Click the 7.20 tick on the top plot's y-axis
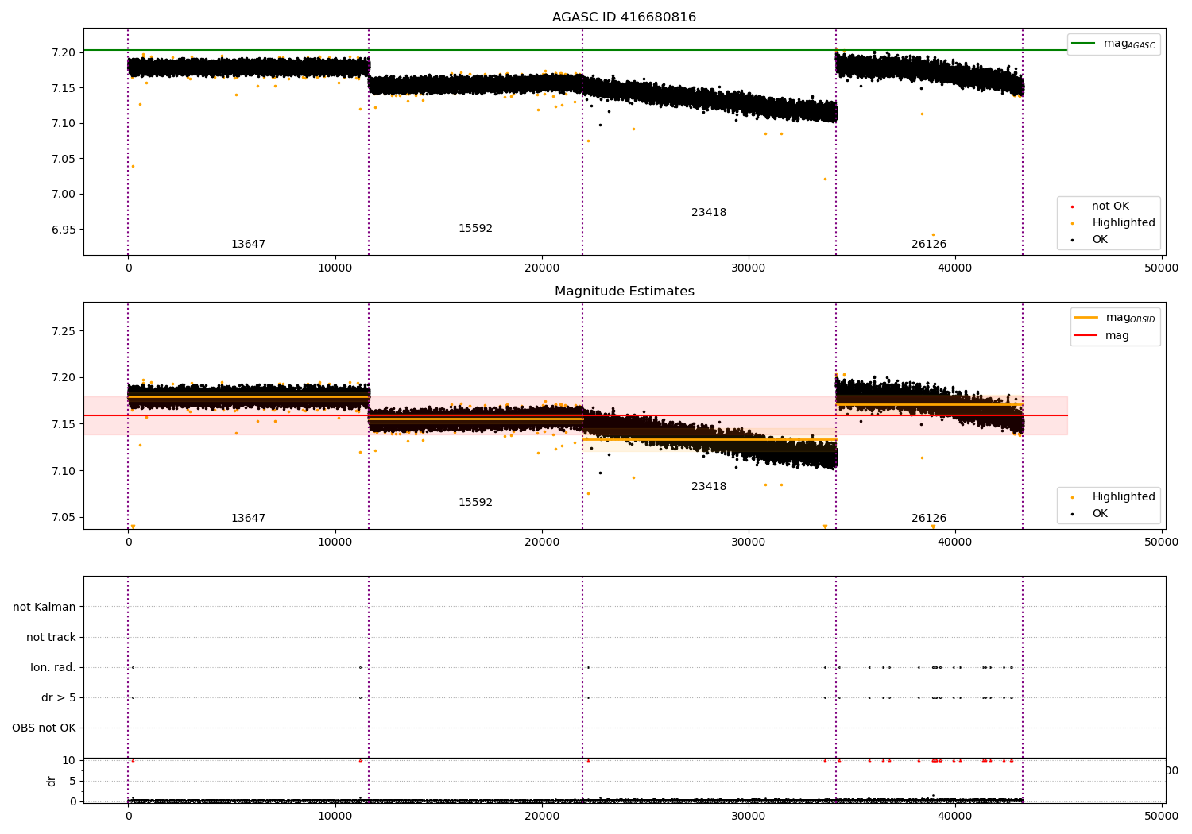Image resolution: width=1192 pixels, height=834 pixels. click(x=63, y=52)
